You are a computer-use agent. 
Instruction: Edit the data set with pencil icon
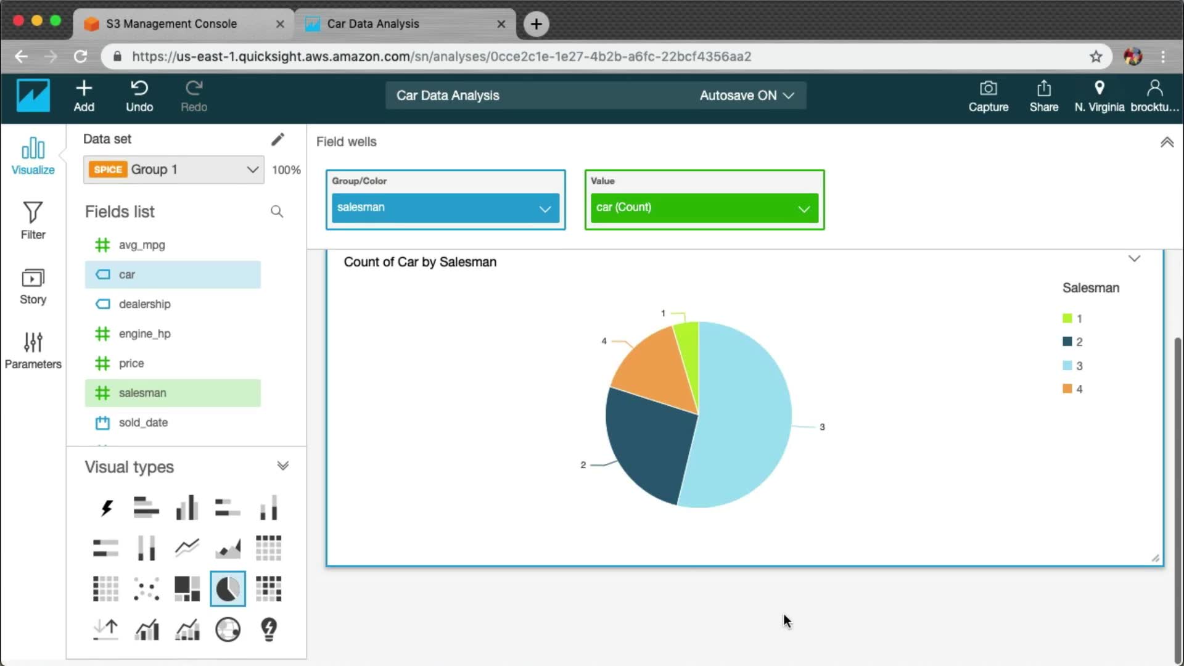point(277,139)
